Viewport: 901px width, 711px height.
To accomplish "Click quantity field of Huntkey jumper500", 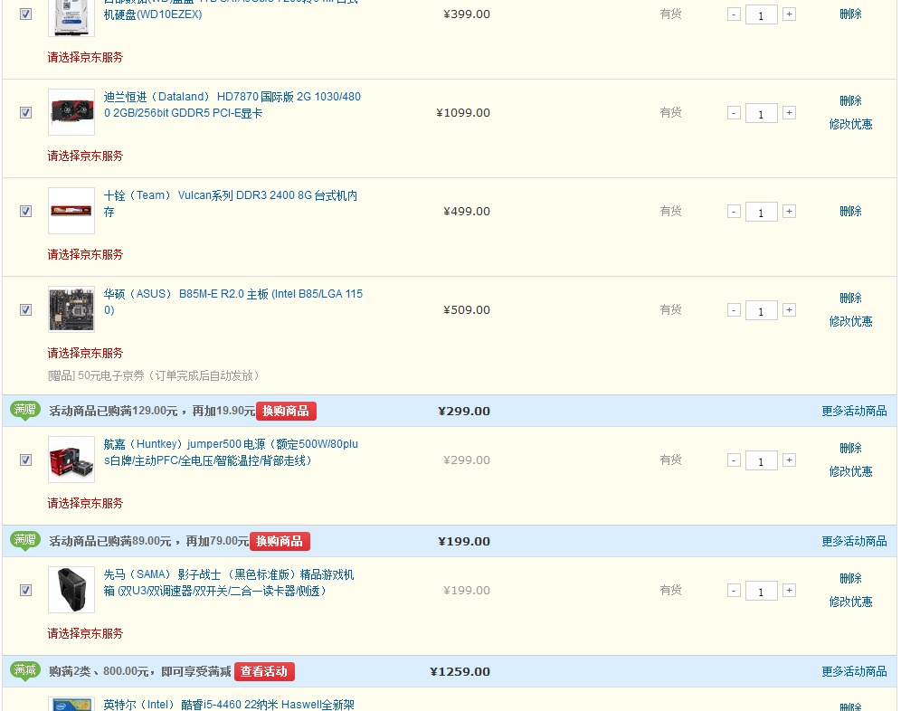I will 762,461.
